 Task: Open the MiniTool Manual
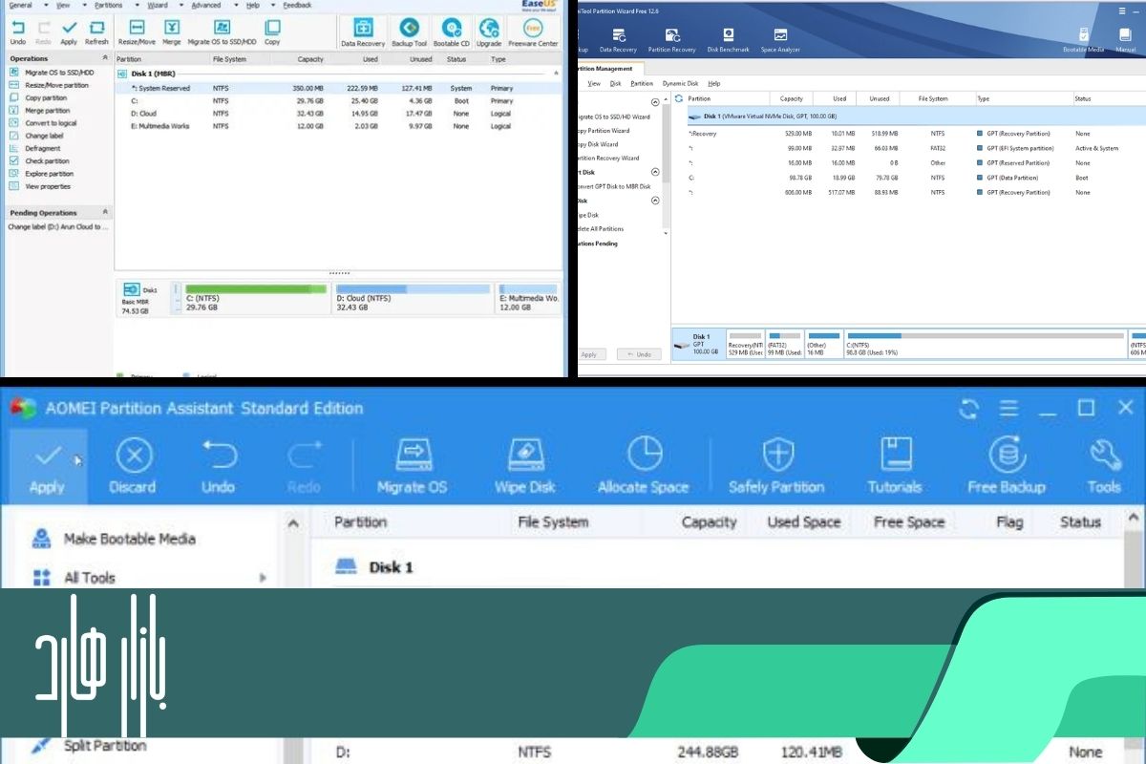point(1126,40)
